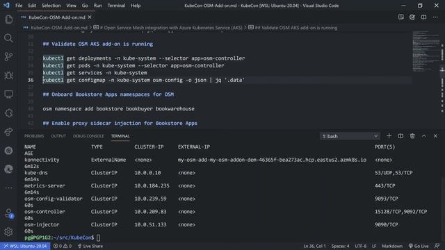Click line 36 kubectl get configmap command
The width and height of the screenshot is (445, 250).
click(x=144, y=80)
